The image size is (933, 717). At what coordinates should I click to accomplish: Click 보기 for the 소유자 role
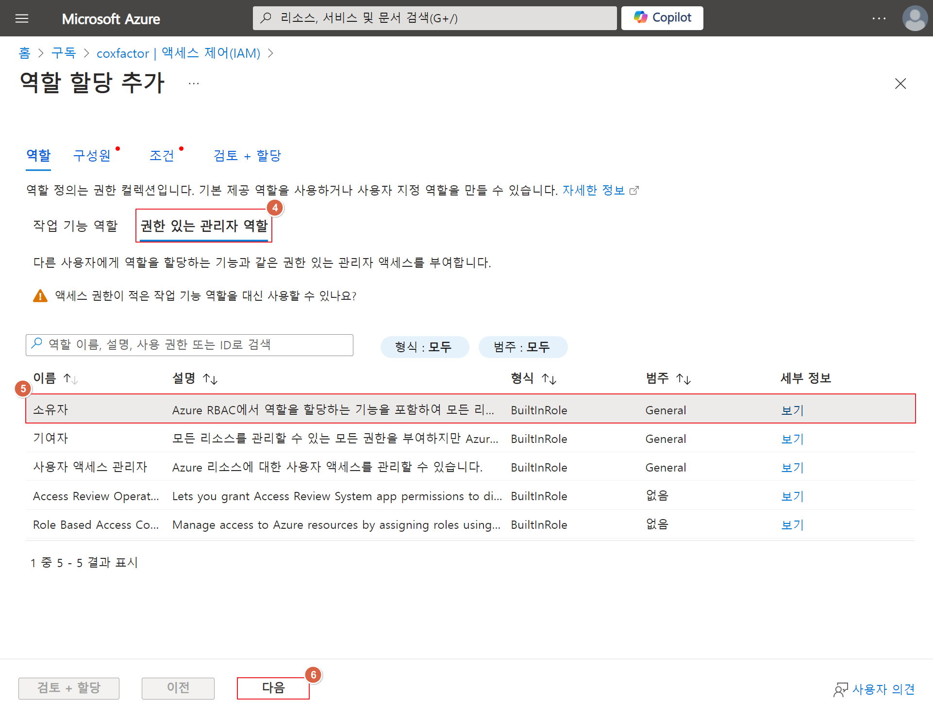click(792, 410)
